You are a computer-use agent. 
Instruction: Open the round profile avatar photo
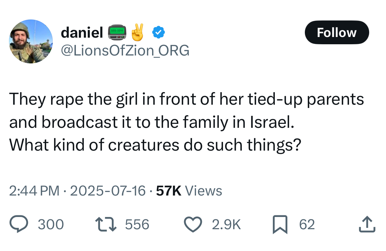31,41
